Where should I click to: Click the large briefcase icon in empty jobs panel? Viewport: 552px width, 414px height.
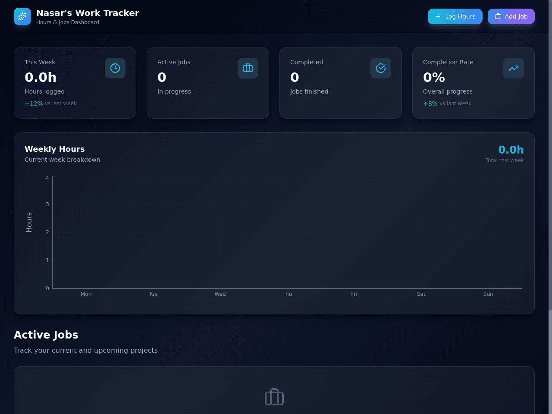coord(274,397)
